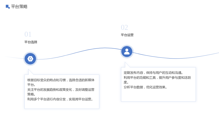Click the user profile icon circle
The width and height of the screenshot is (219, 123).
pos(127,52)
